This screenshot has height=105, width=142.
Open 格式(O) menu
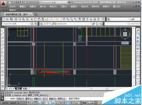click(x=53, y=7)
